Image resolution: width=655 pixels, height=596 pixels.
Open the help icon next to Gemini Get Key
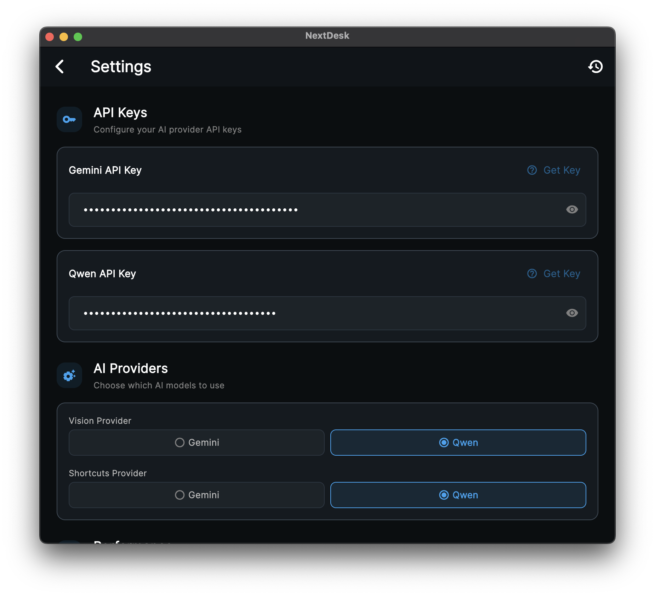(x=531, y=170)
